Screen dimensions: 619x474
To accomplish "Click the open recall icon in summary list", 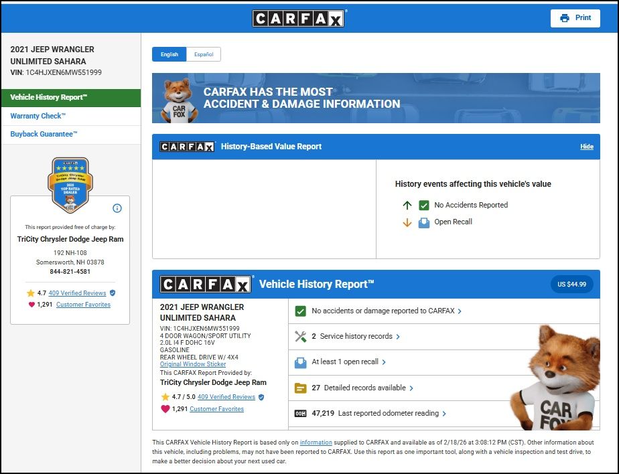I will point(301,362).
